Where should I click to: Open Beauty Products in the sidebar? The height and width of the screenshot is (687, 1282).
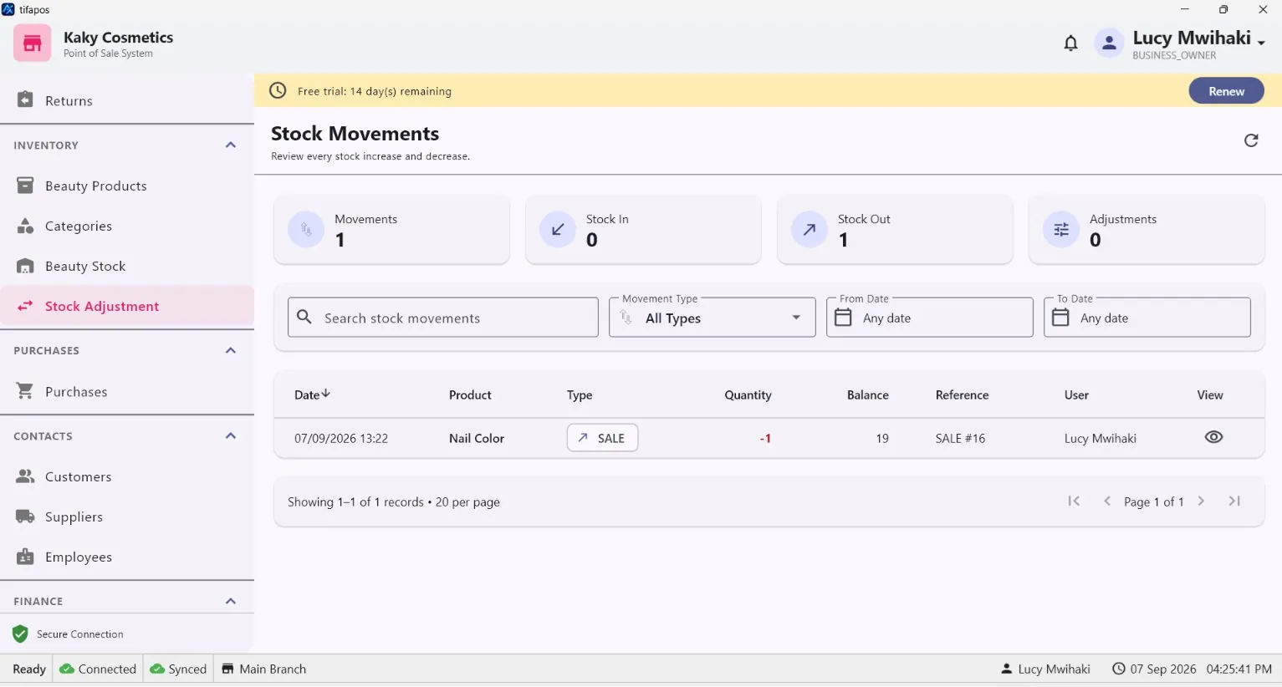point(127,186)
